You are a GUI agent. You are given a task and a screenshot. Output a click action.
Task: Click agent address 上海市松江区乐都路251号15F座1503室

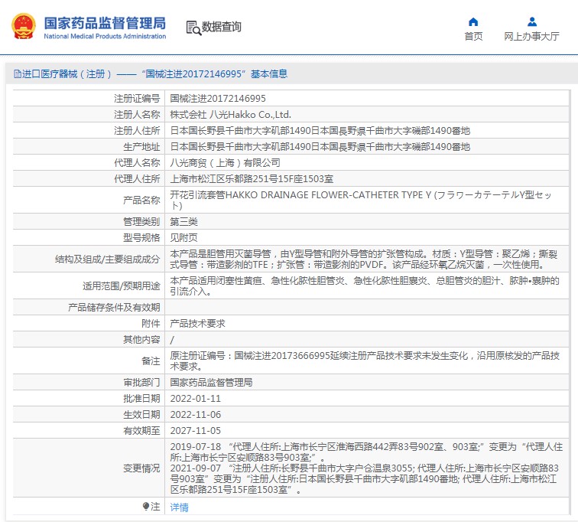(252, 179)
